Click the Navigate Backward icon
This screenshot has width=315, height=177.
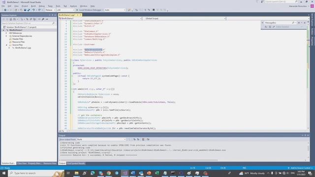point(5,10)
